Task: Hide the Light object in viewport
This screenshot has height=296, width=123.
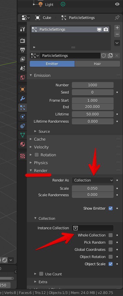Action: [x=117, y=4]
